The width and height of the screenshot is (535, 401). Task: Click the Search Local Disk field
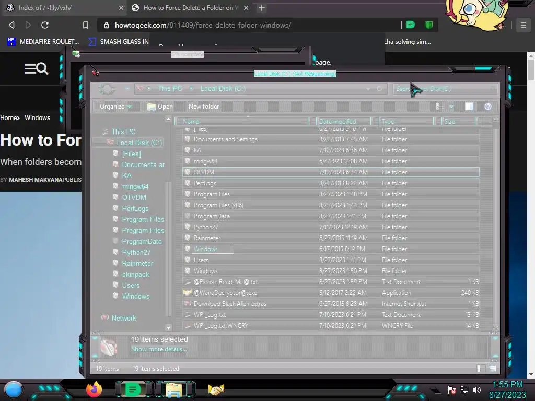[x=445, y=89]
